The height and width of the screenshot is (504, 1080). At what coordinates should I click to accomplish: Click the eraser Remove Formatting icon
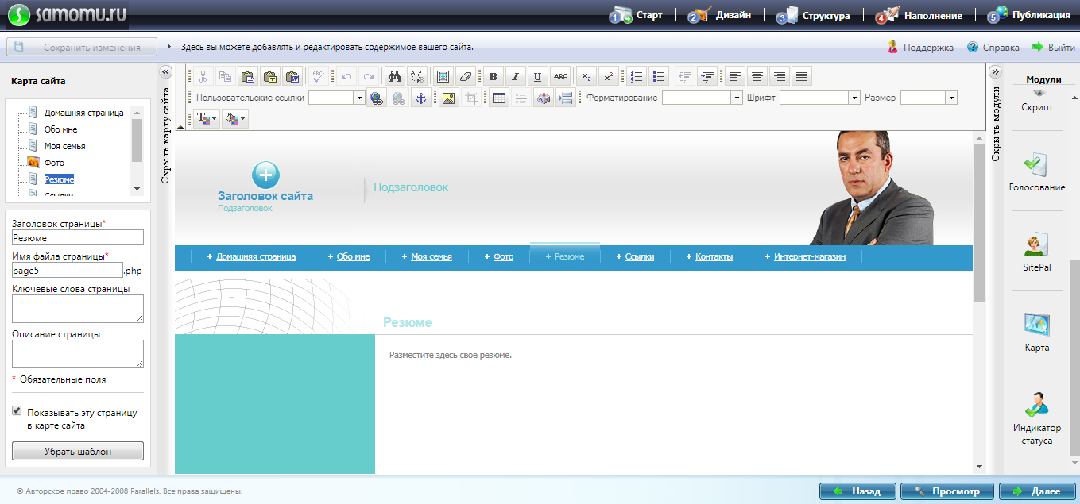point(466,77)
